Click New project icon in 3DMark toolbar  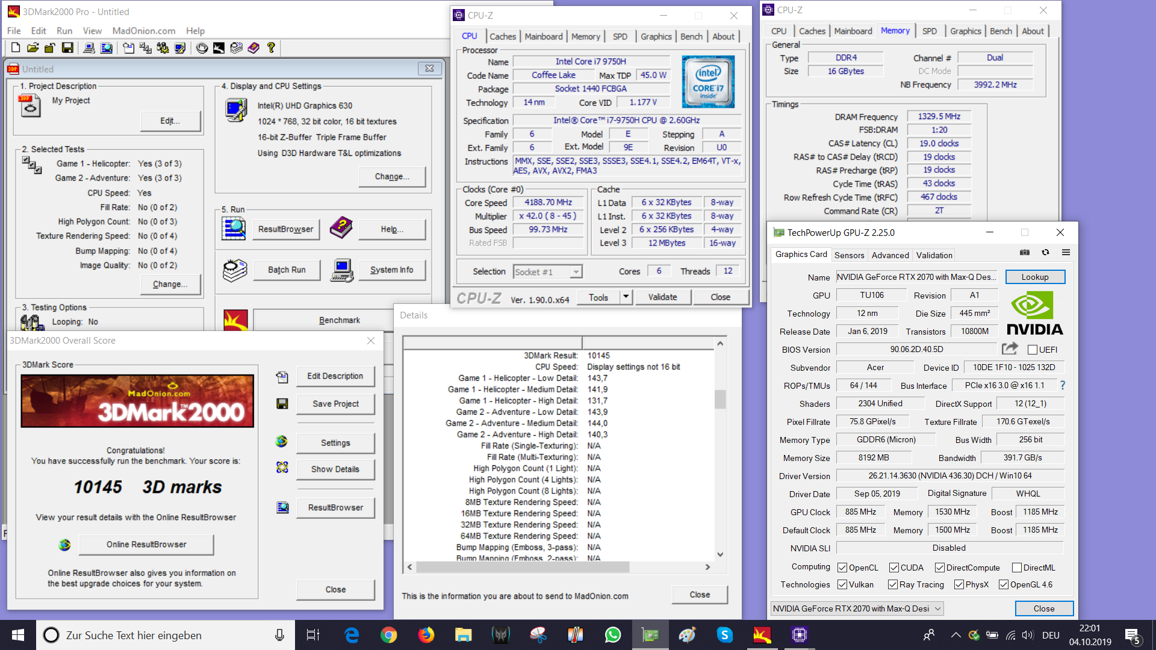pyautogui.click(x=16, y=48)
